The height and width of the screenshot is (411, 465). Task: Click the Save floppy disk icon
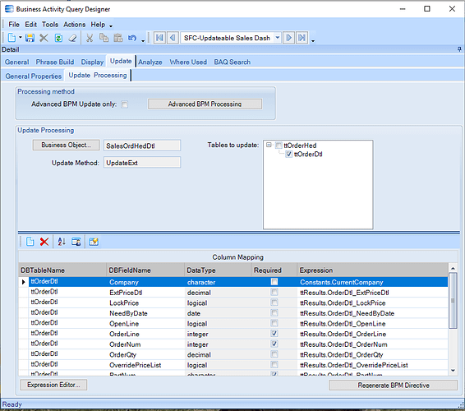point(30,38)
